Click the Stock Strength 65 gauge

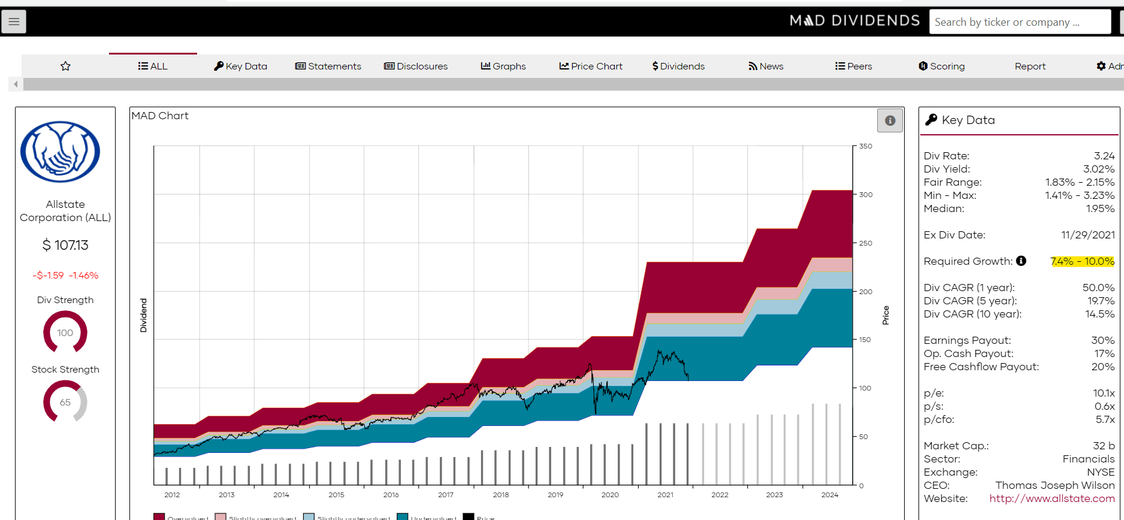(x=65, y=402)
